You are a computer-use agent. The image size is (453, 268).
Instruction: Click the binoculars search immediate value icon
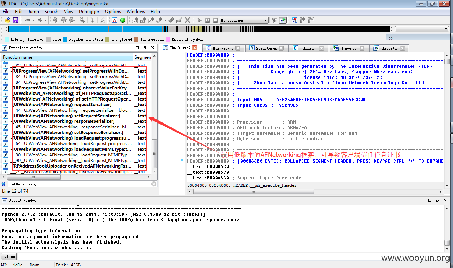(56, 20)
